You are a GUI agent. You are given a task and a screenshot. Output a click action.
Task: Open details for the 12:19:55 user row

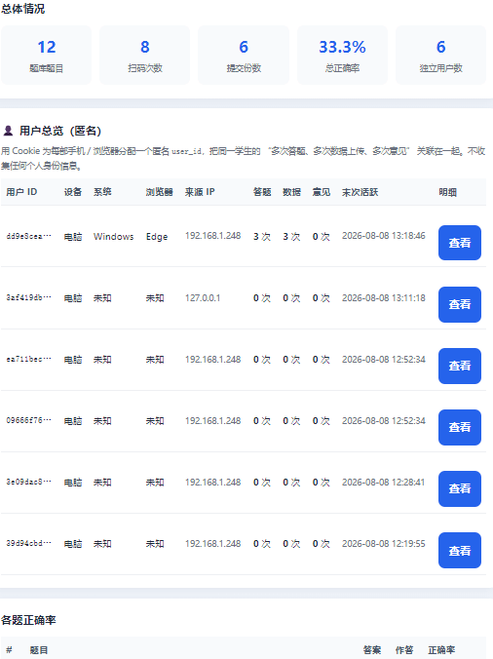460,550
